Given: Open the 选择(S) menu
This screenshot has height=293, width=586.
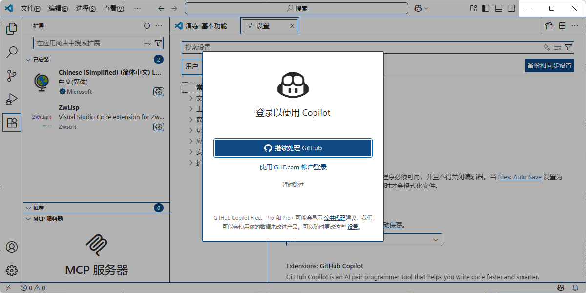Looking at the screenshot, I should point(86,8).
